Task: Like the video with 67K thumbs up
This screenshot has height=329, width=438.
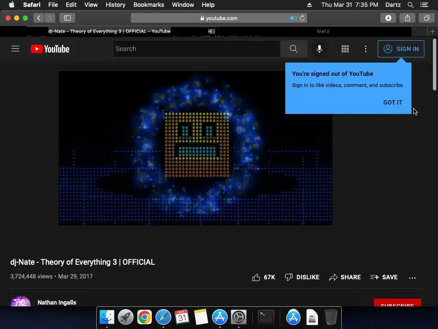Action: tap(263, 277)
